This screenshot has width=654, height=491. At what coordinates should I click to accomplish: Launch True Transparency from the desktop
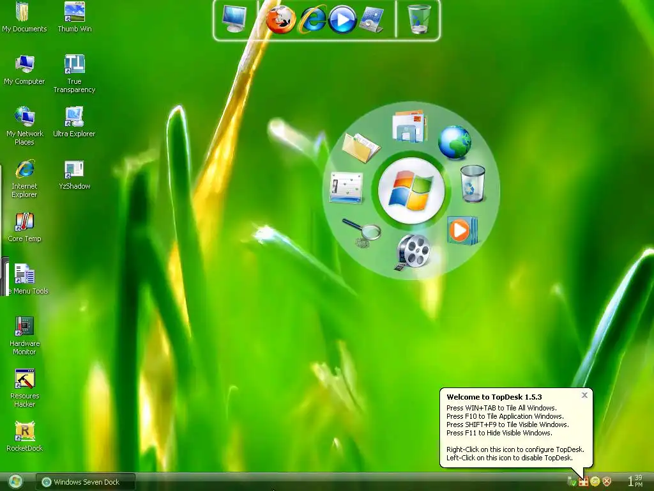74,74
